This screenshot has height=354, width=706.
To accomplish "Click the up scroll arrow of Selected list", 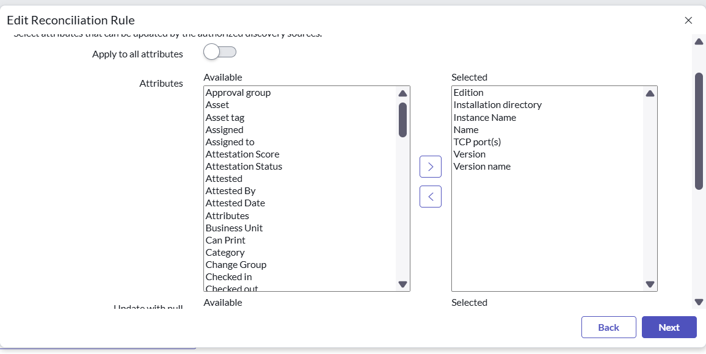I will pos(650,92).
